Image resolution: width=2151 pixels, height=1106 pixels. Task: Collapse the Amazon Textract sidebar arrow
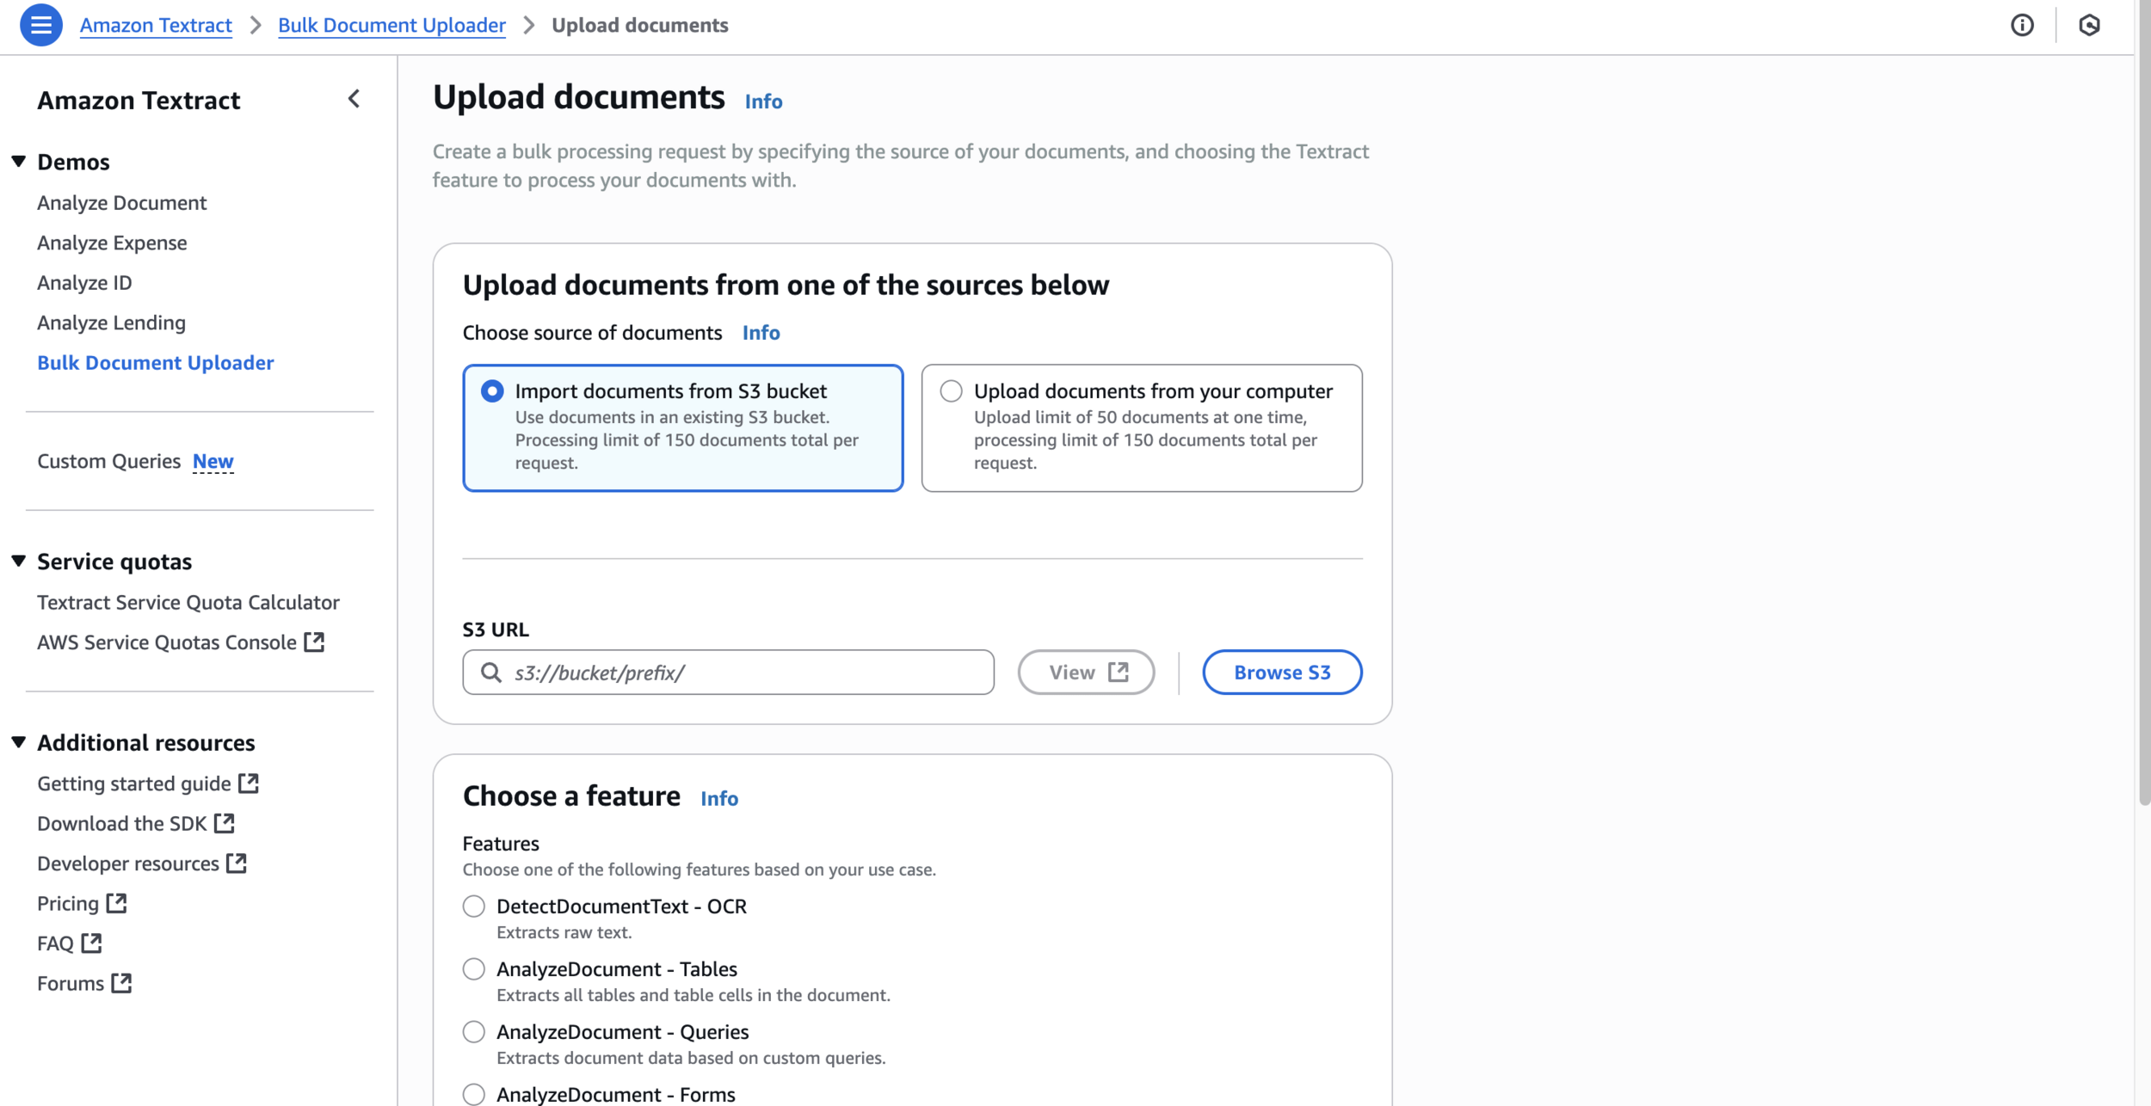tap(354, 99)
